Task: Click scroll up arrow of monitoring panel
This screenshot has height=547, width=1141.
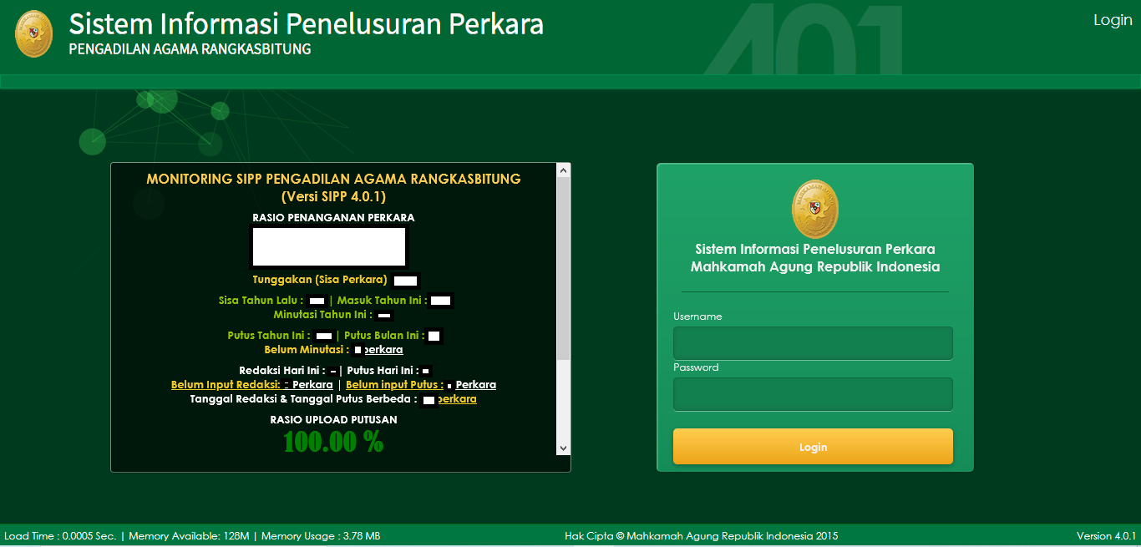Action: (x=563, y=170)
